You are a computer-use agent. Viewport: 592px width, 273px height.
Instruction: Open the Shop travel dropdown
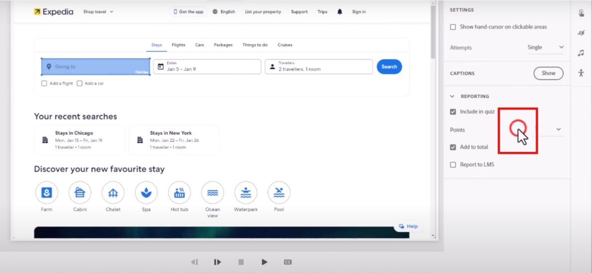[98, 11]
